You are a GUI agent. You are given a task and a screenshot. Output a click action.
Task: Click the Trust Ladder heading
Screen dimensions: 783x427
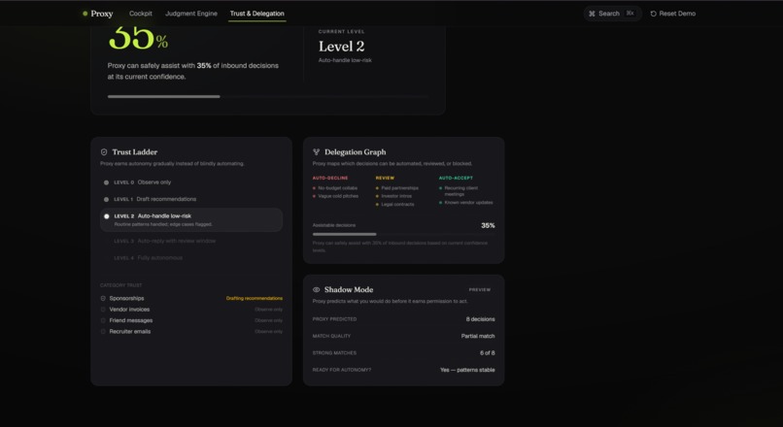(x=135, y=152)
